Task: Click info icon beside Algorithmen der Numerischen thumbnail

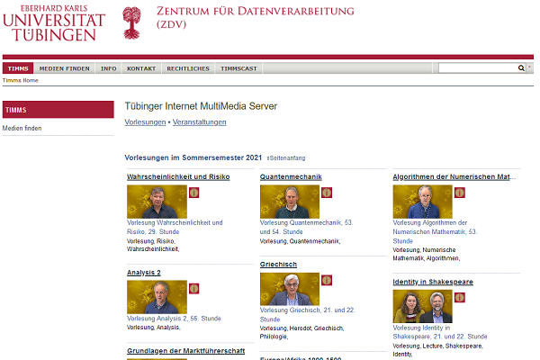Action: point(460,193)
